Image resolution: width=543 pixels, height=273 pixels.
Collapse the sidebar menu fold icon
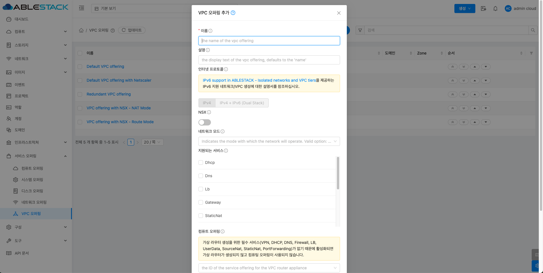(x=82, y=8)
